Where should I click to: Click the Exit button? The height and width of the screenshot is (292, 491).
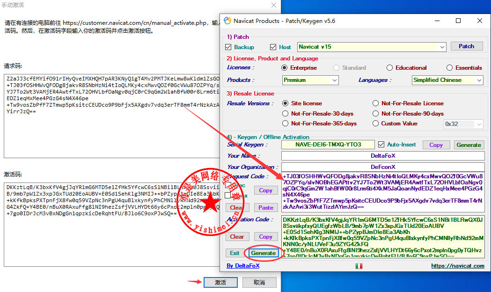(x=235, y=253)
